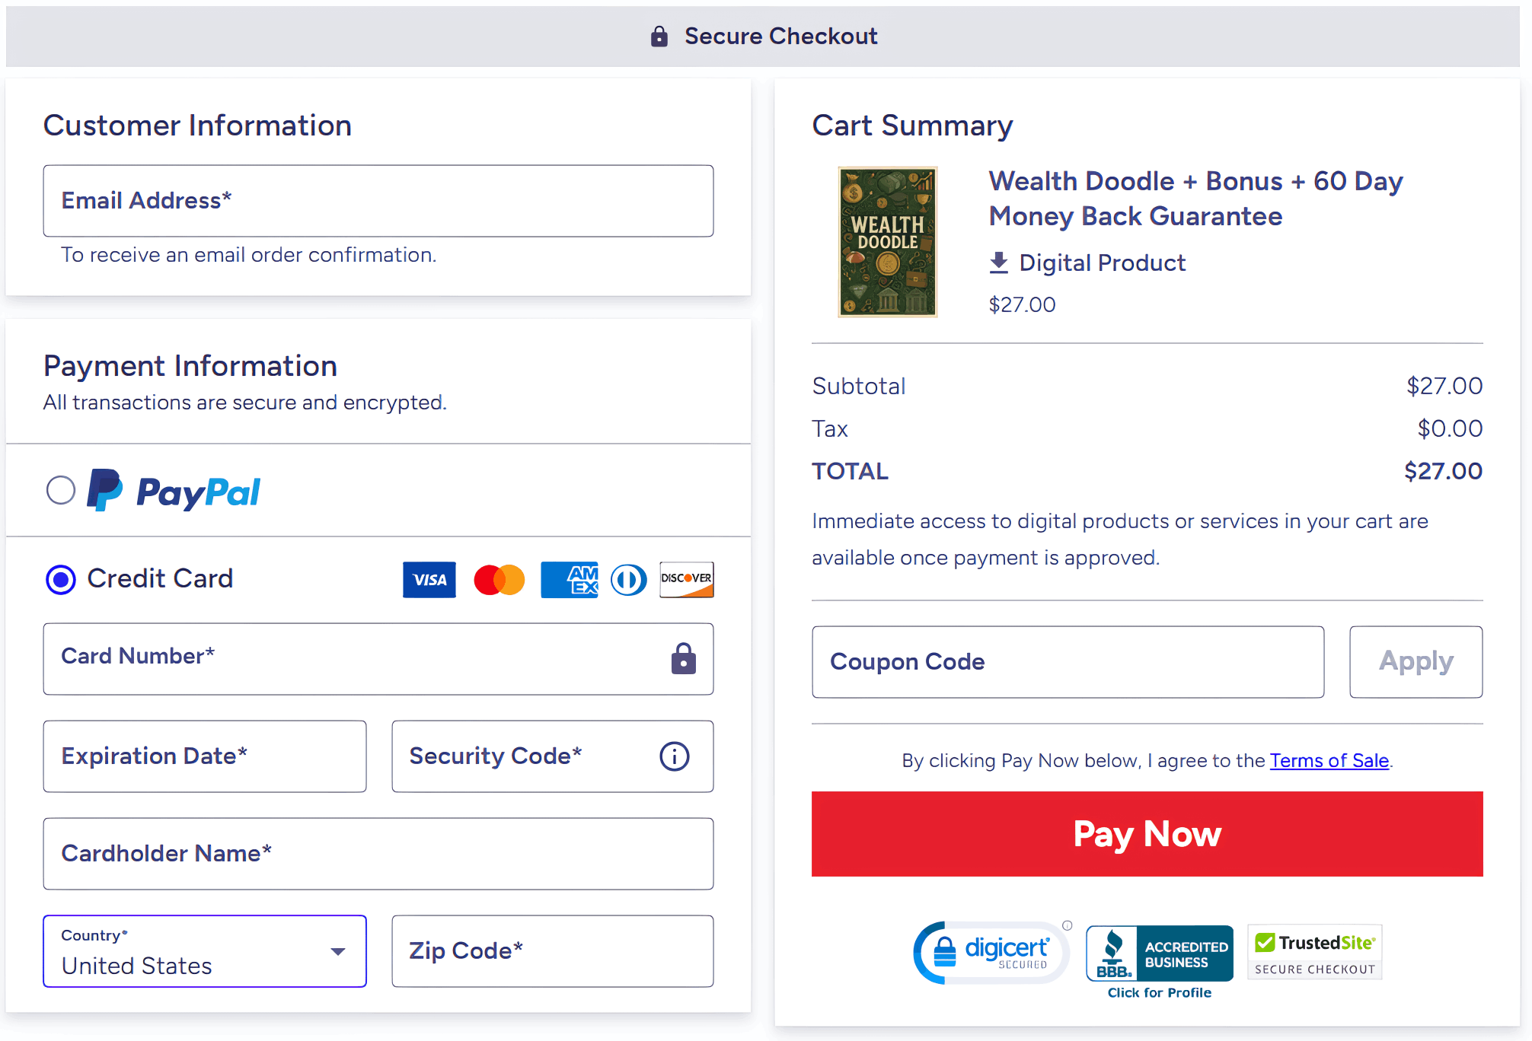Open the BBB Accredited Business badge
The height and width of the screenshot is (1041, 1532).
pos(1160,962)
